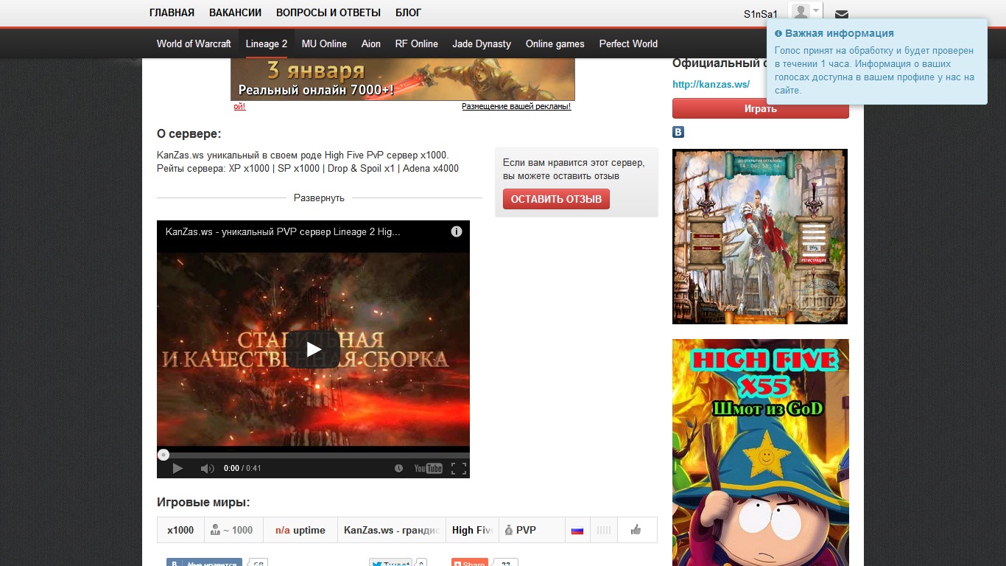Open the ВАКАНСИИ section
Image resolution: width=1006 pixels, height=566 pixels.
235,13
